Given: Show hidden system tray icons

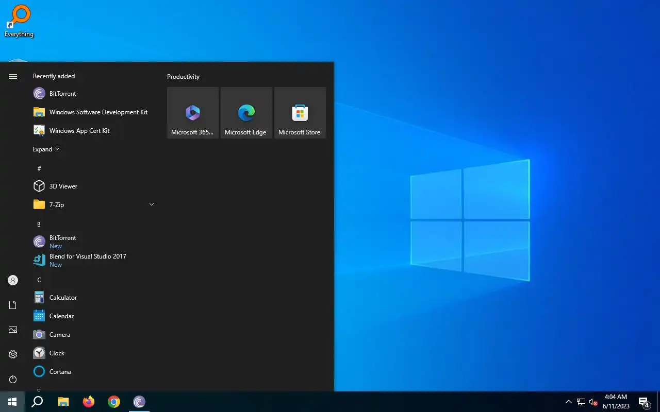Looking at the screenshot, I should [x=568, y=402].
